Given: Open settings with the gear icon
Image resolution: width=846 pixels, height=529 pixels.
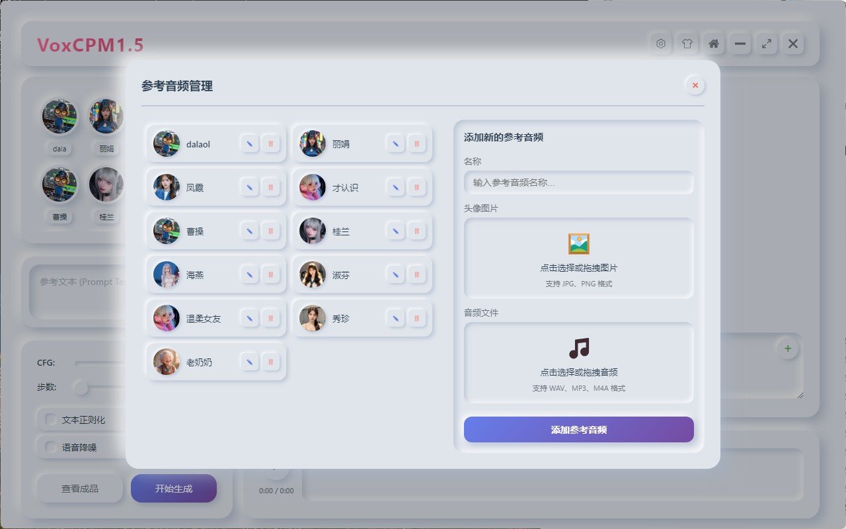Looking at the screenshot, I should [x=660, y=44].
